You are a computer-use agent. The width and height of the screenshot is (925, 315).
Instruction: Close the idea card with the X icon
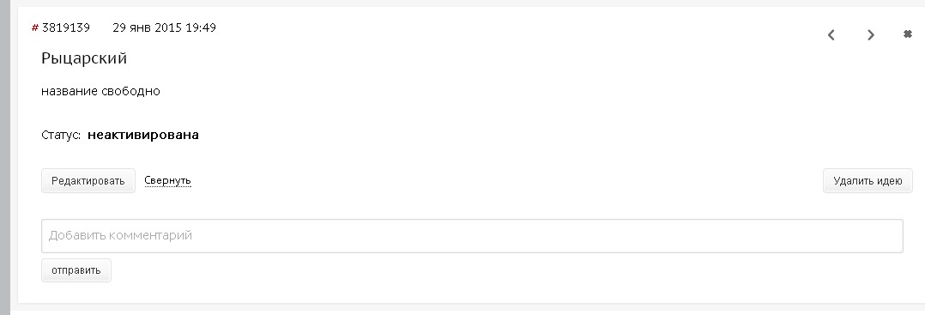pos(908,34)
